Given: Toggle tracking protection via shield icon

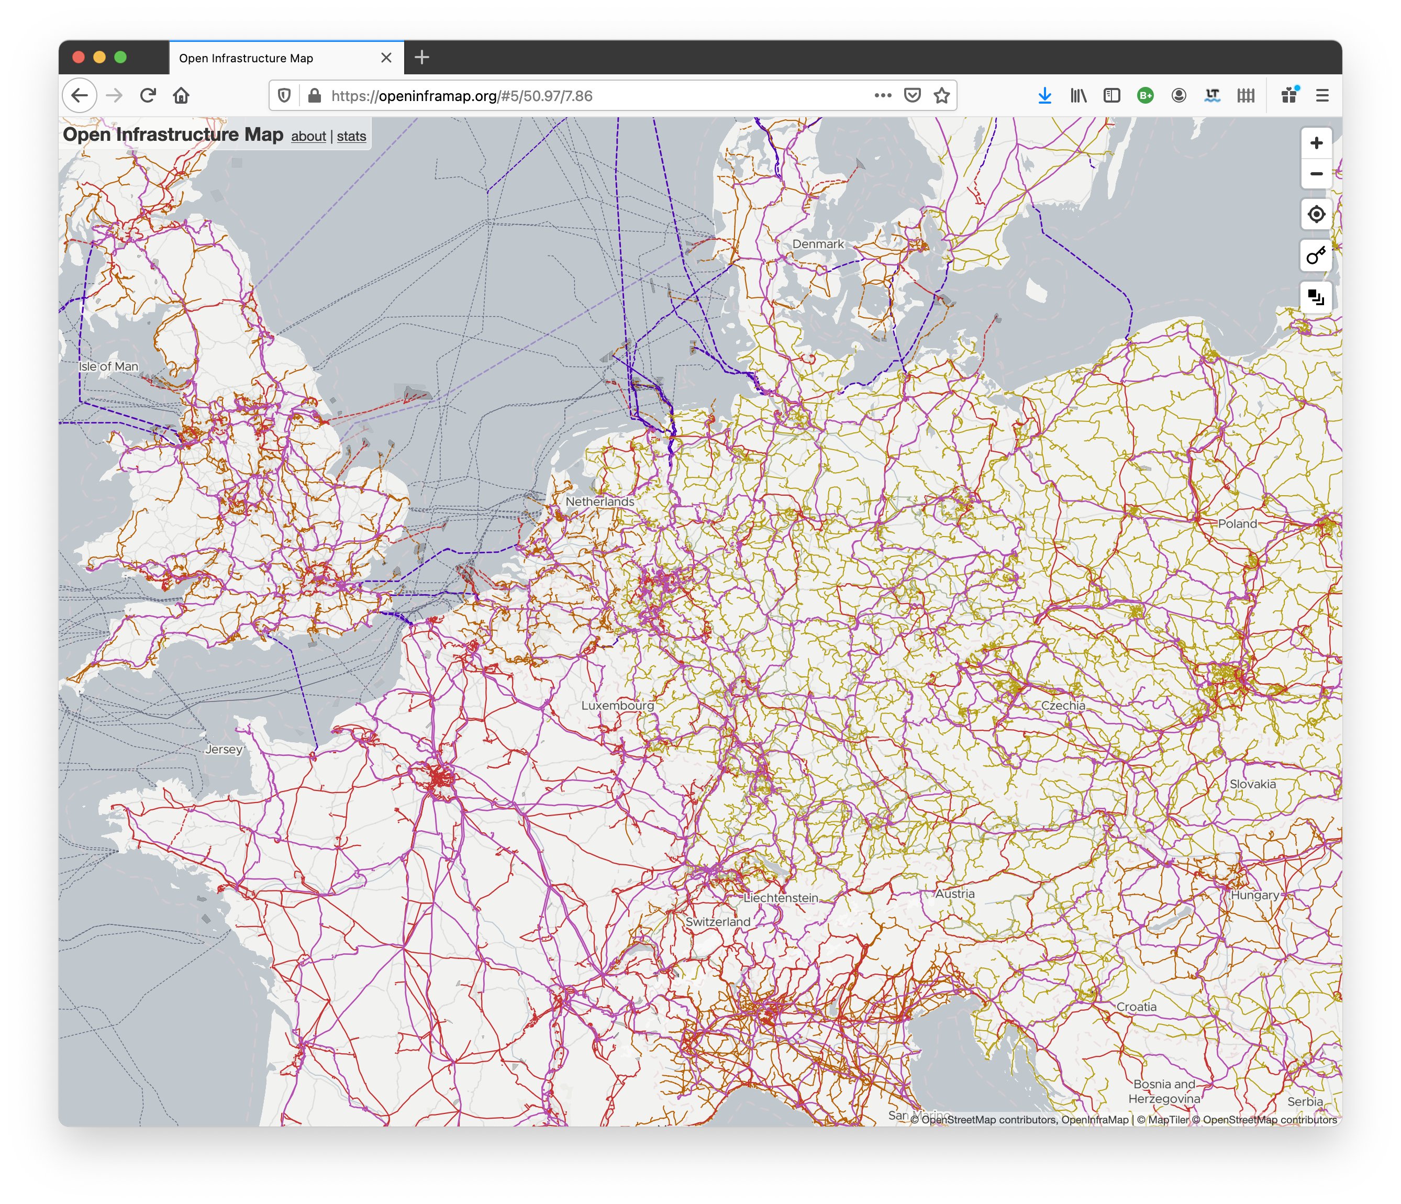Looking at the screenshot, I should (284, 96).
